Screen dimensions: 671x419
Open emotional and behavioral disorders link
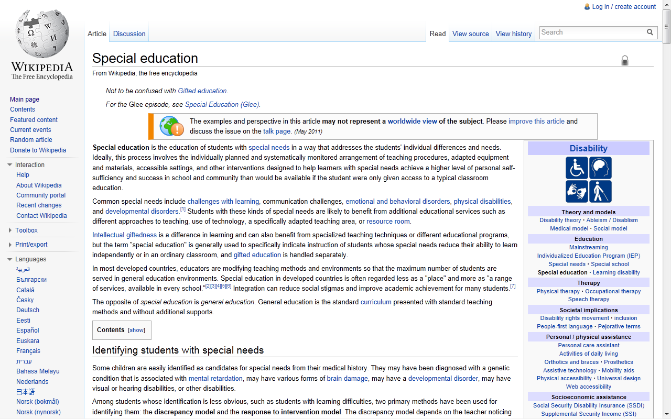(397, 202)
